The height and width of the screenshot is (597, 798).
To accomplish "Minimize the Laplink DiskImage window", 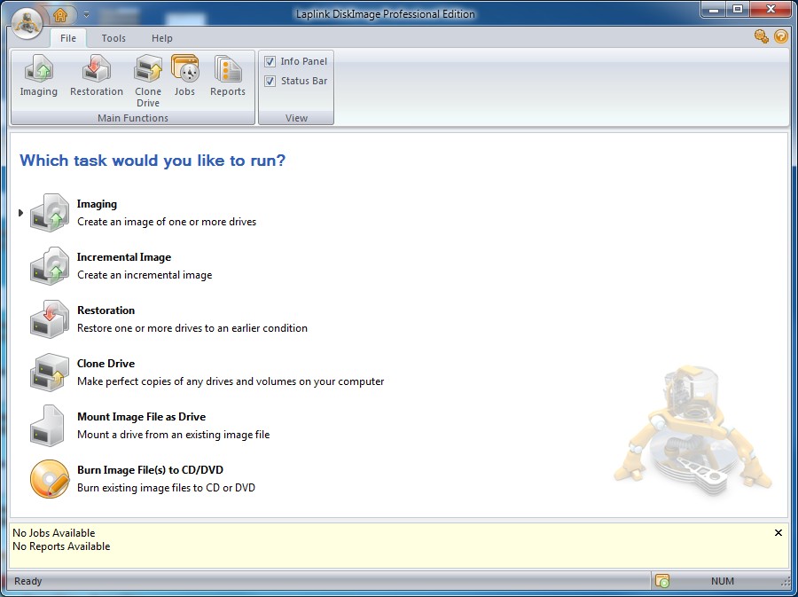I will pyautogui.click(x=715, y=9).
